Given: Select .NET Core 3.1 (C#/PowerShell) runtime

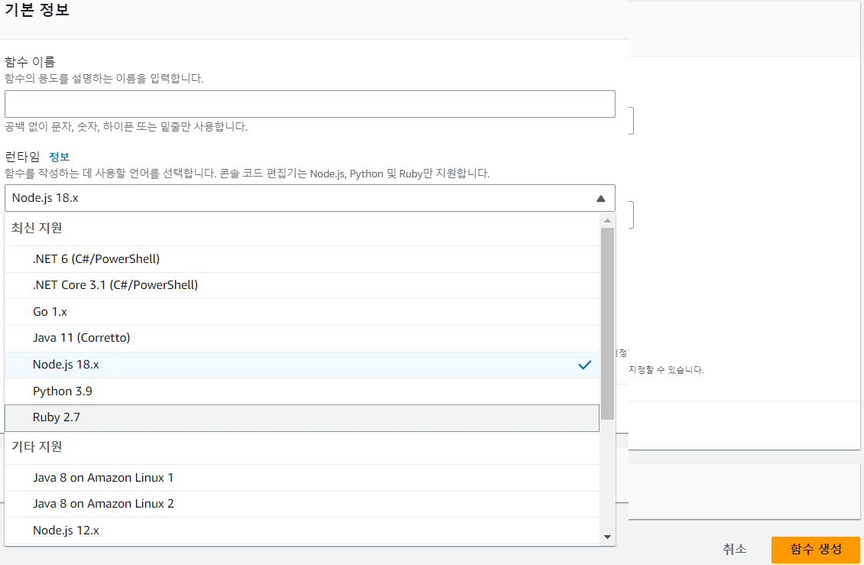Looking at the screenshot, I should coord(302,285).
